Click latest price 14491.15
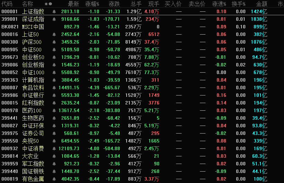284x183 pixels. point(69,88)
